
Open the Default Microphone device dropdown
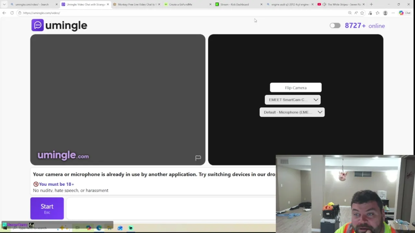click(292, 112)
